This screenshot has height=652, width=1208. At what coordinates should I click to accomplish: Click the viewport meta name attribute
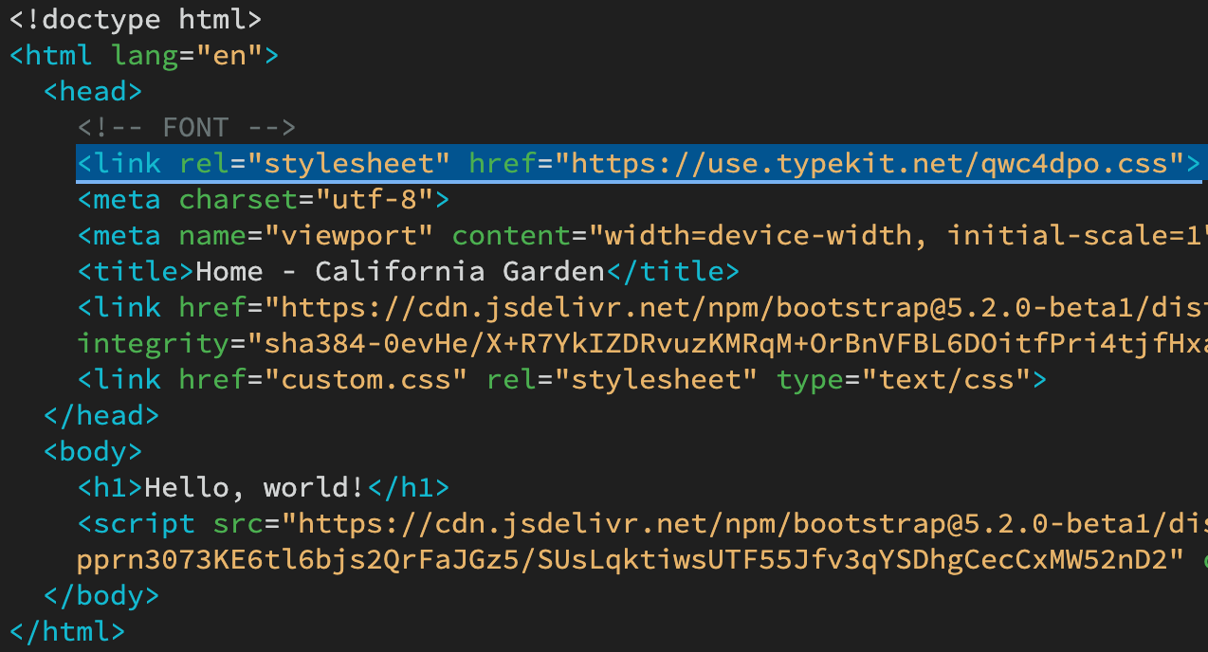pos(210,234)
